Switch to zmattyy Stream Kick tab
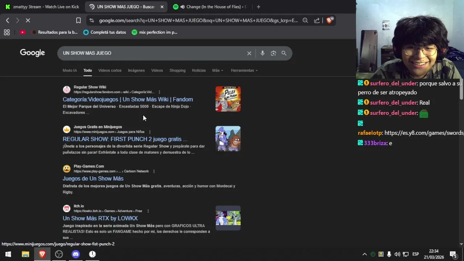Screen dimensions: 464x261 pos(42,7)
